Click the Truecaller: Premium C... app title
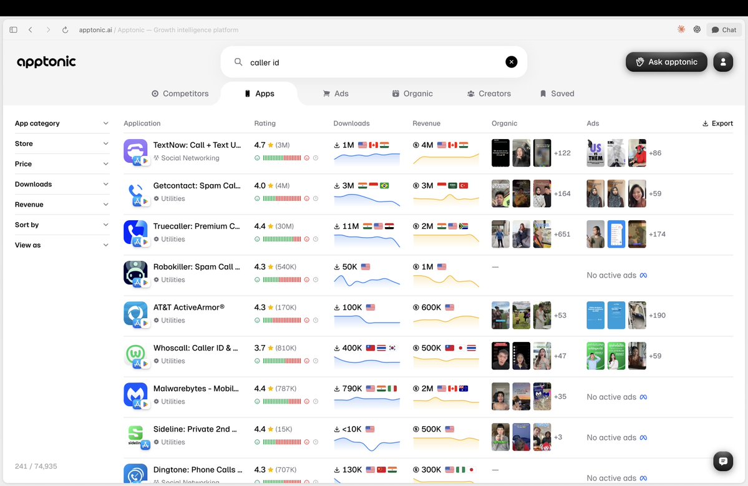748x486 pixels. (197, 226)
